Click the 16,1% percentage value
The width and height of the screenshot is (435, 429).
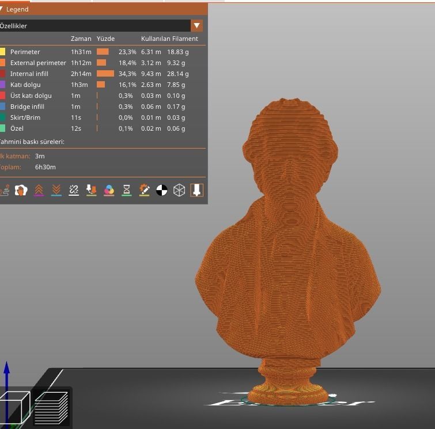(127, 85)
